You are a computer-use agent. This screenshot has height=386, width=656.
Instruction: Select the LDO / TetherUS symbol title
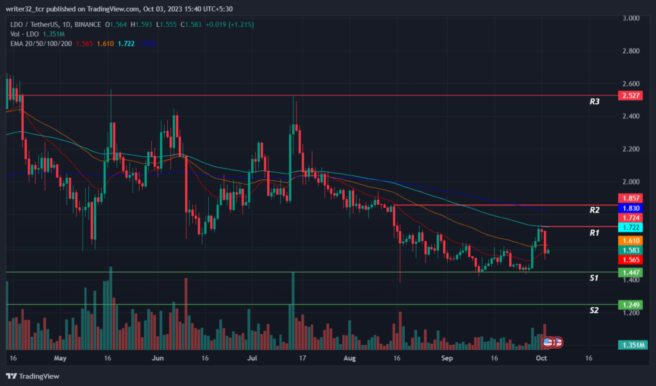click(56, 25)
